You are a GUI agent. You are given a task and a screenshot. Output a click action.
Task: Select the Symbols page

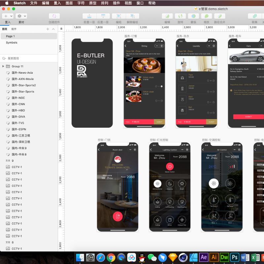(x=29, y=43)
